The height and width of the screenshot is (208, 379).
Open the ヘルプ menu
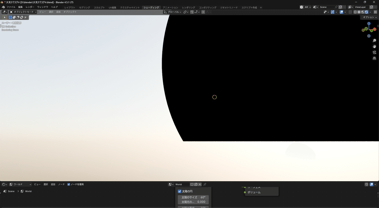pyautogui.click(x=54, y=7)
